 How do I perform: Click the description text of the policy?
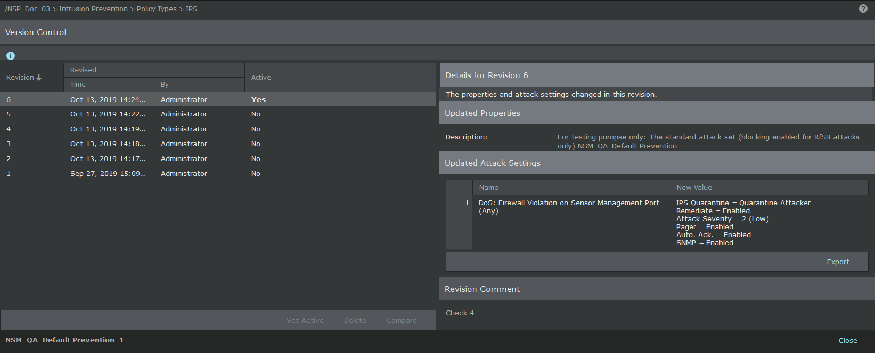point(708,141)
